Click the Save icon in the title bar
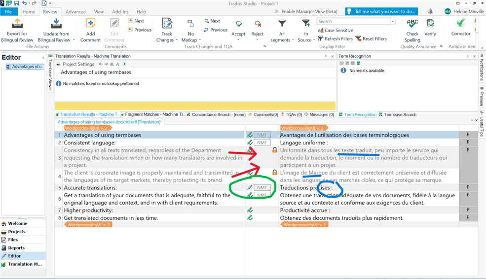This screenshot has width=486, height=280. point(16,3)
